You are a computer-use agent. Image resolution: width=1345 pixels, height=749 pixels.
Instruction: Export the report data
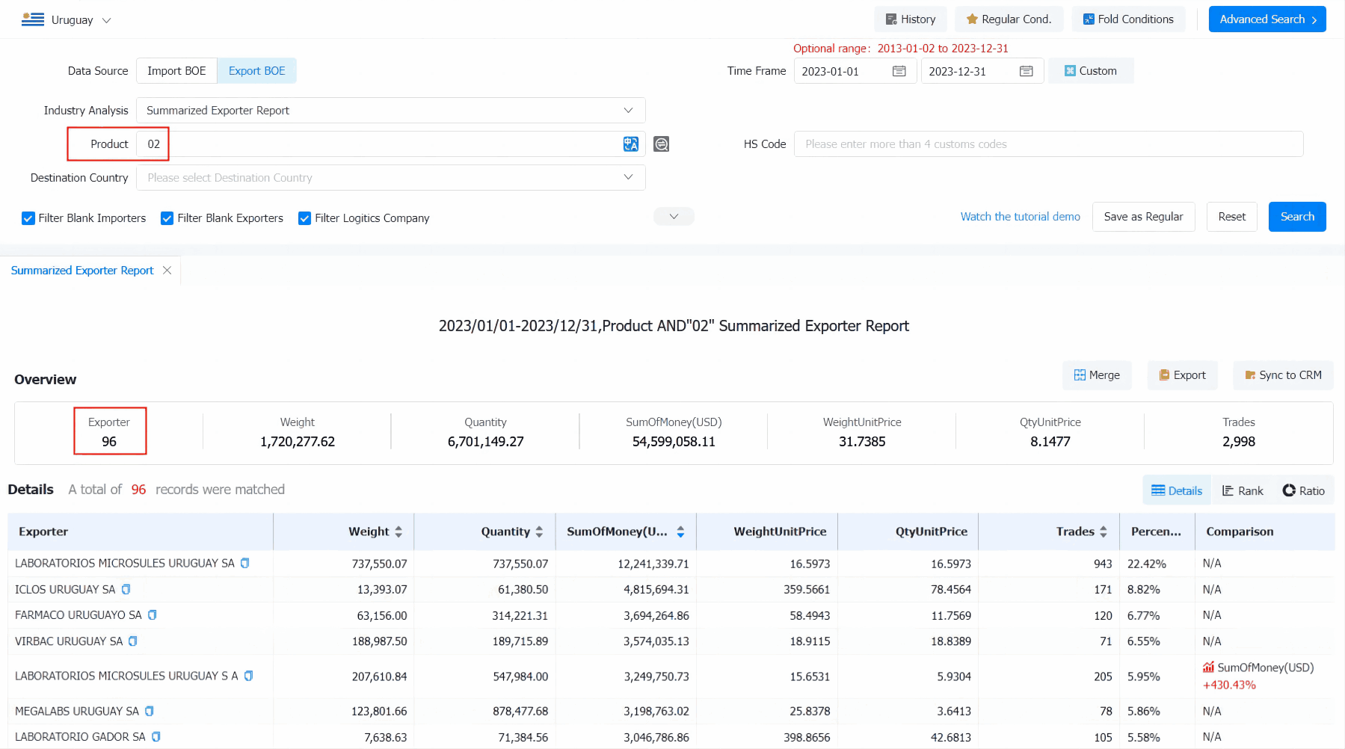[x=1182, y=375]
